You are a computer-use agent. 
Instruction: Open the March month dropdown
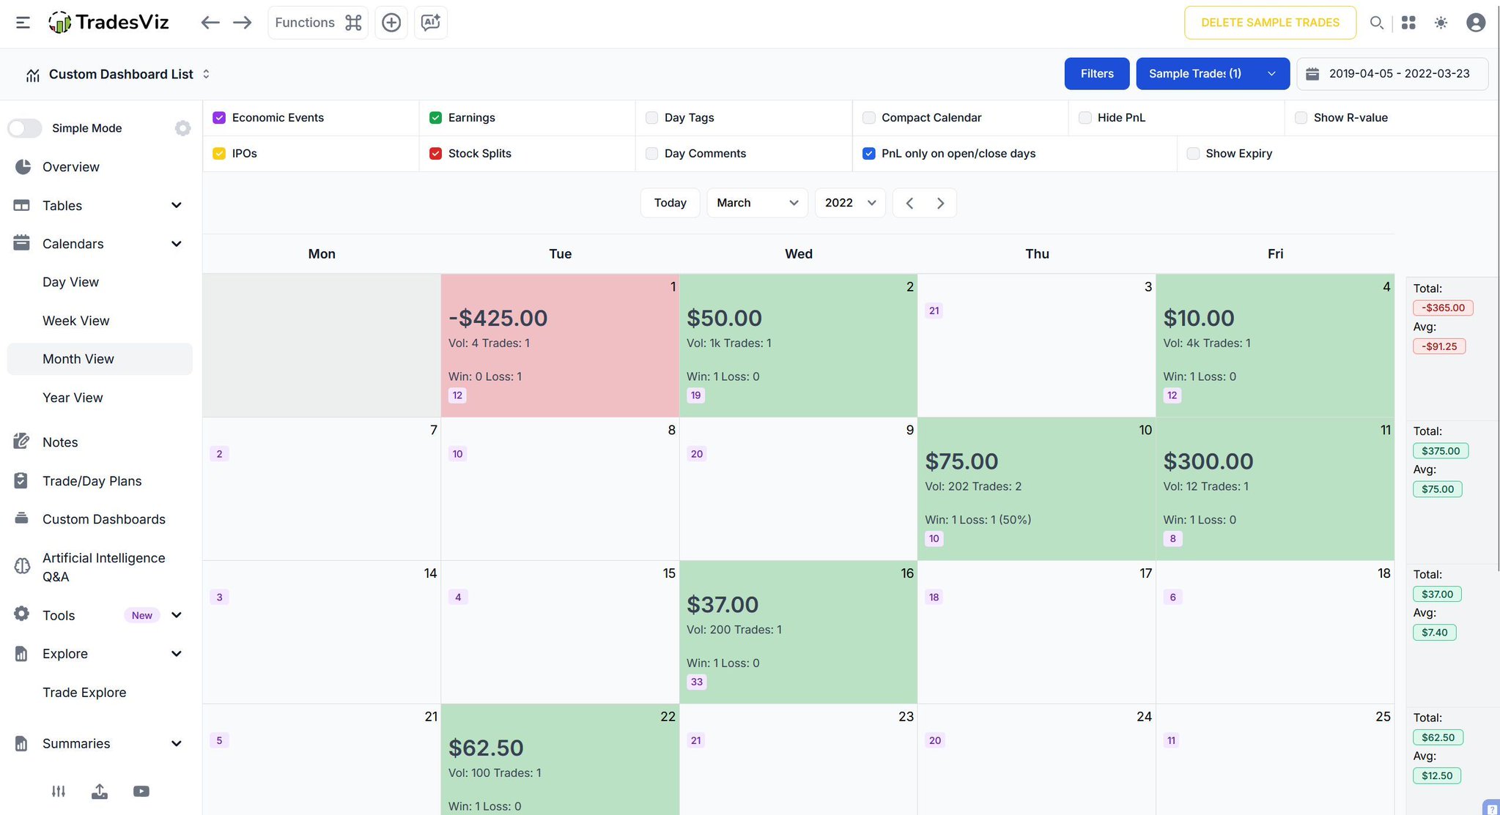point(756,203)
